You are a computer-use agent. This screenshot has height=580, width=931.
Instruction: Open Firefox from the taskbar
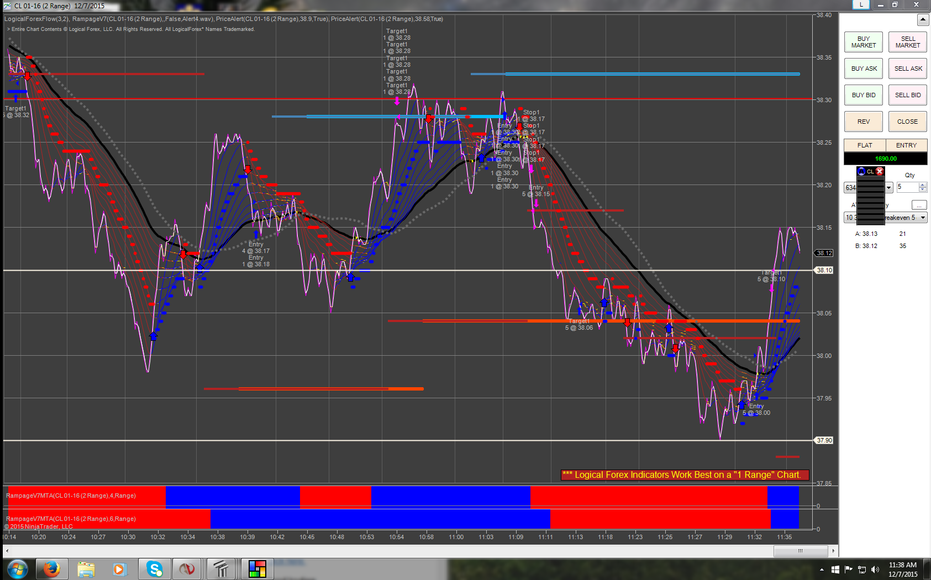pyautogui.click(x=52, y=569)
